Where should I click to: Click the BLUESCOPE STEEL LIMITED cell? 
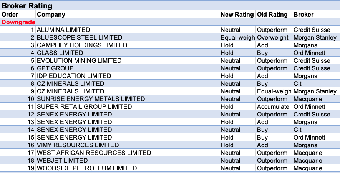coord(80,37)
